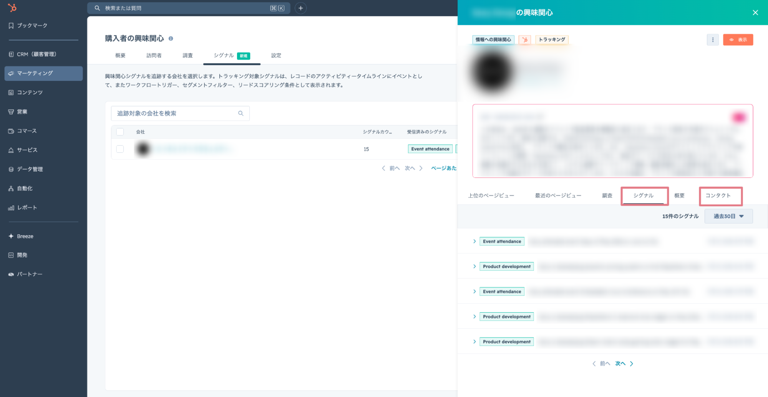
Task: Open Reports in the sidebar
Action: click(x=22, y=208)
